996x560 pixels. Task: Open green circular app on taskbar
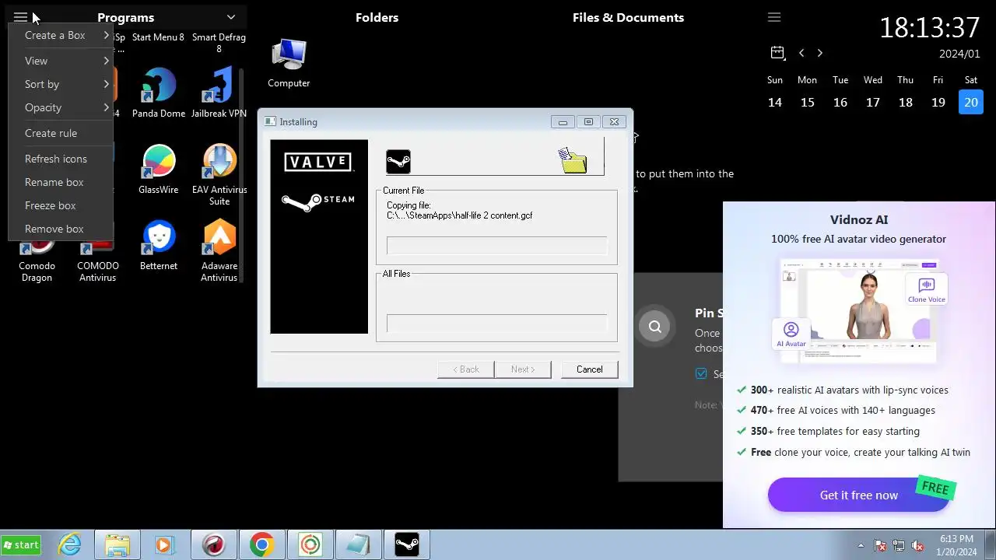pos(310,544)
